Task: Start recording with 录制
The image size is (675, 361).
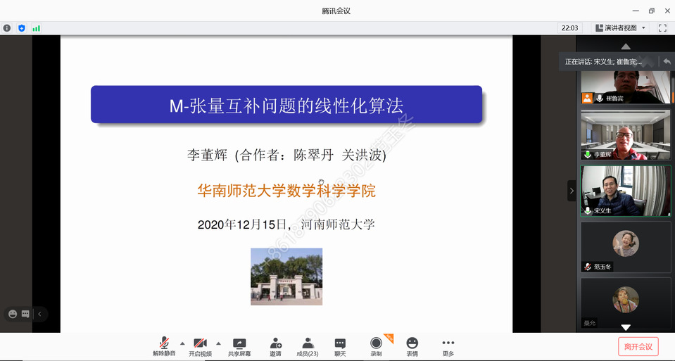Action: click(x=377, y=346)
